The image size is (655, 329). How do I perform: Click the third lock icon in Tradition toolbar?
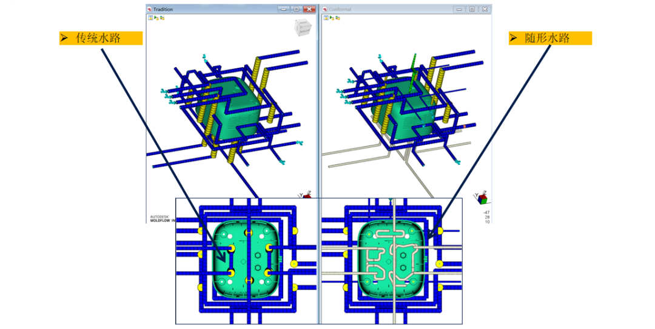click(162, 18)
